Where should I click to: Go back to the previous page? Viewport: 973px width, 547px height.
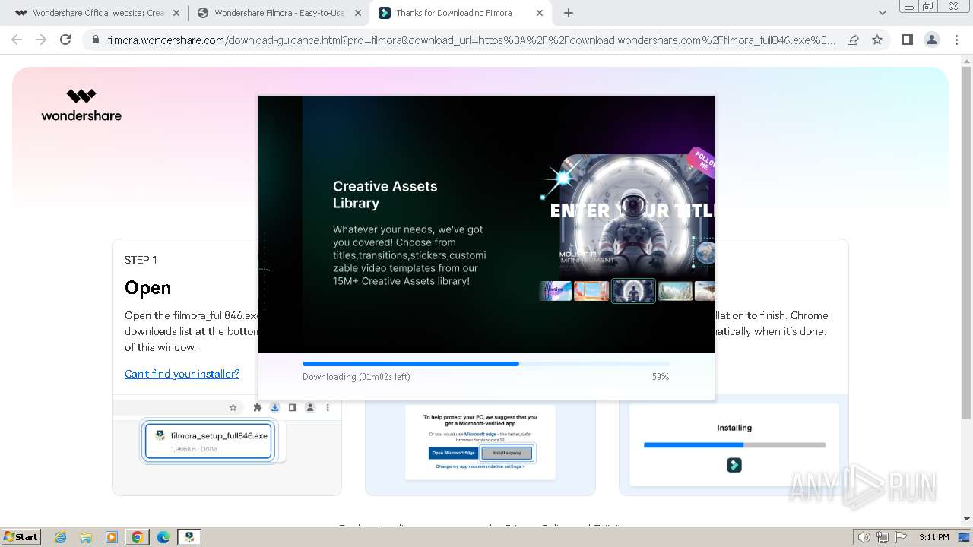pos(17,40)
